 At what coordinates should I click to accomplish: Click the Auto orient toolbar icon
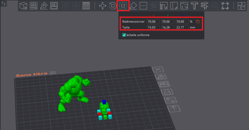click(x=44, y=6)
